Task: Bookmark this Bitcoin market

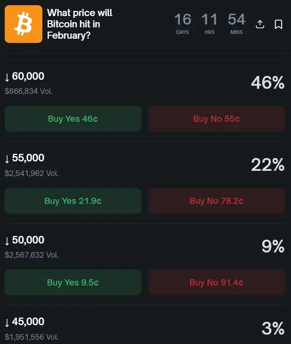Action: 278,24
